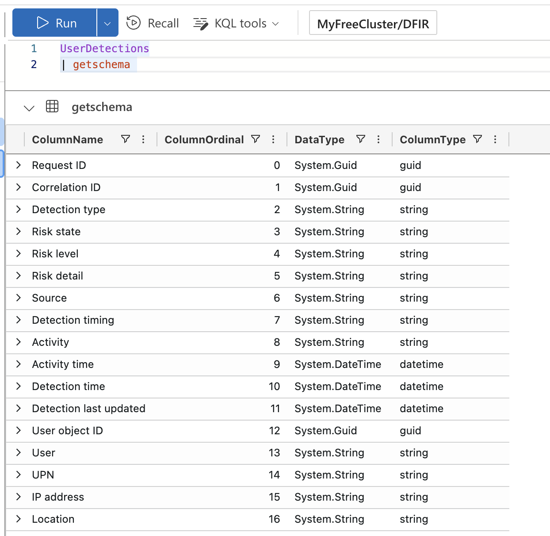The width and height of the screenshot is (550, 536).
Task: Select the MyFreeCluster/DFIR database scope
Action: point(373,23)
